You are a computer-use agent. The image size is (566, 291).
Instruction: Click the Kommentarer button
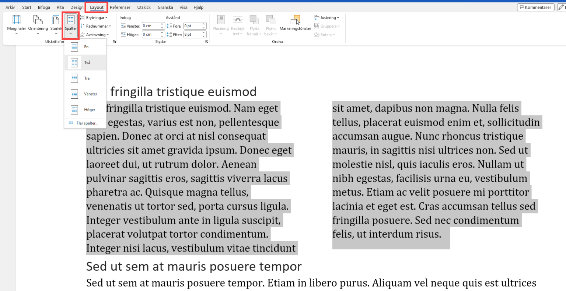point(535,7)
